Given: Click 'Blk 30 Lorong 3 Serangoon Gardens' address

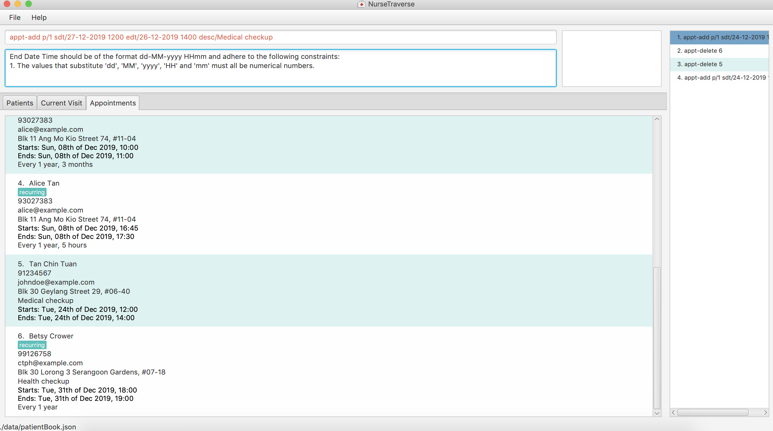Looking at the screenshot, I should [92, 372].
